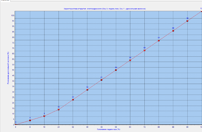Click the 75 tick label on Y axis
The width and height of the screenshot is (202, 132).
(13, 43)
